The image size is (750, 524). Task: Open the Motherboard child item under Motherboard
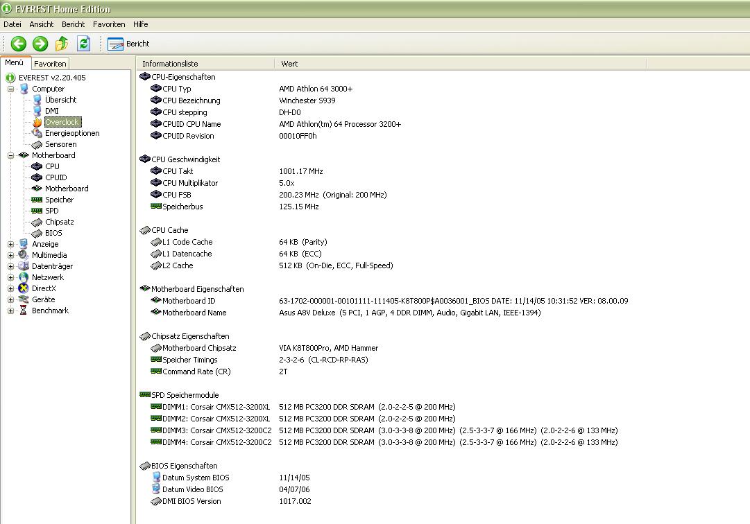tap(67, 189)
